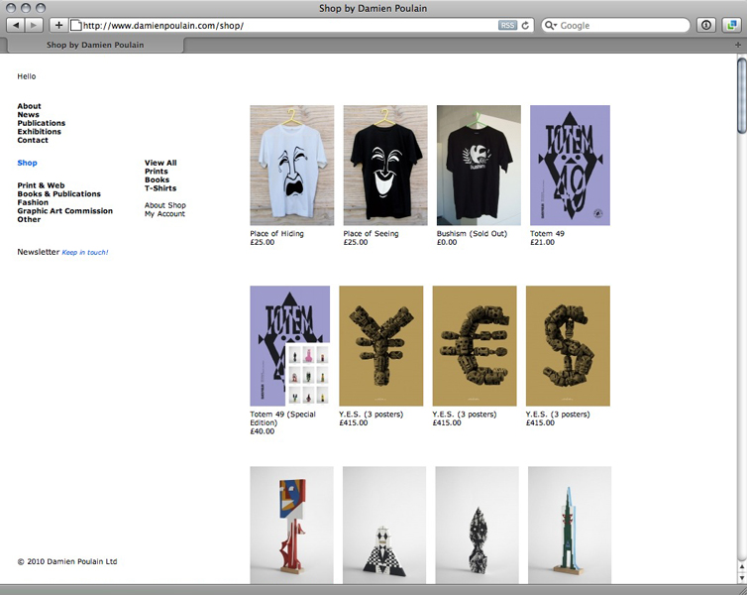Screen dimensions: 747x595
Task: Open the Exhibitions link
Action: click(x=39, y=132)
